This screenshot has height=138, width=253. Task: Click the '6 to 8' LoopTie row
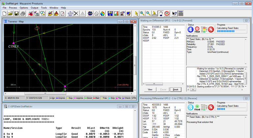63,134
